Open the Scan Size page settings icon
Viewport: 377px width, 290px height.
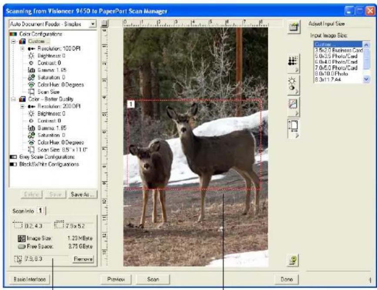(294, 129)
